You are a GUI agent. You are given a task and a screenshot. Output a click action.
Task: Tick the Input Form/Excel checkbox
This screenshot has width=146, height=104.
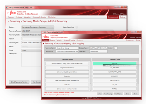(77, 27)
